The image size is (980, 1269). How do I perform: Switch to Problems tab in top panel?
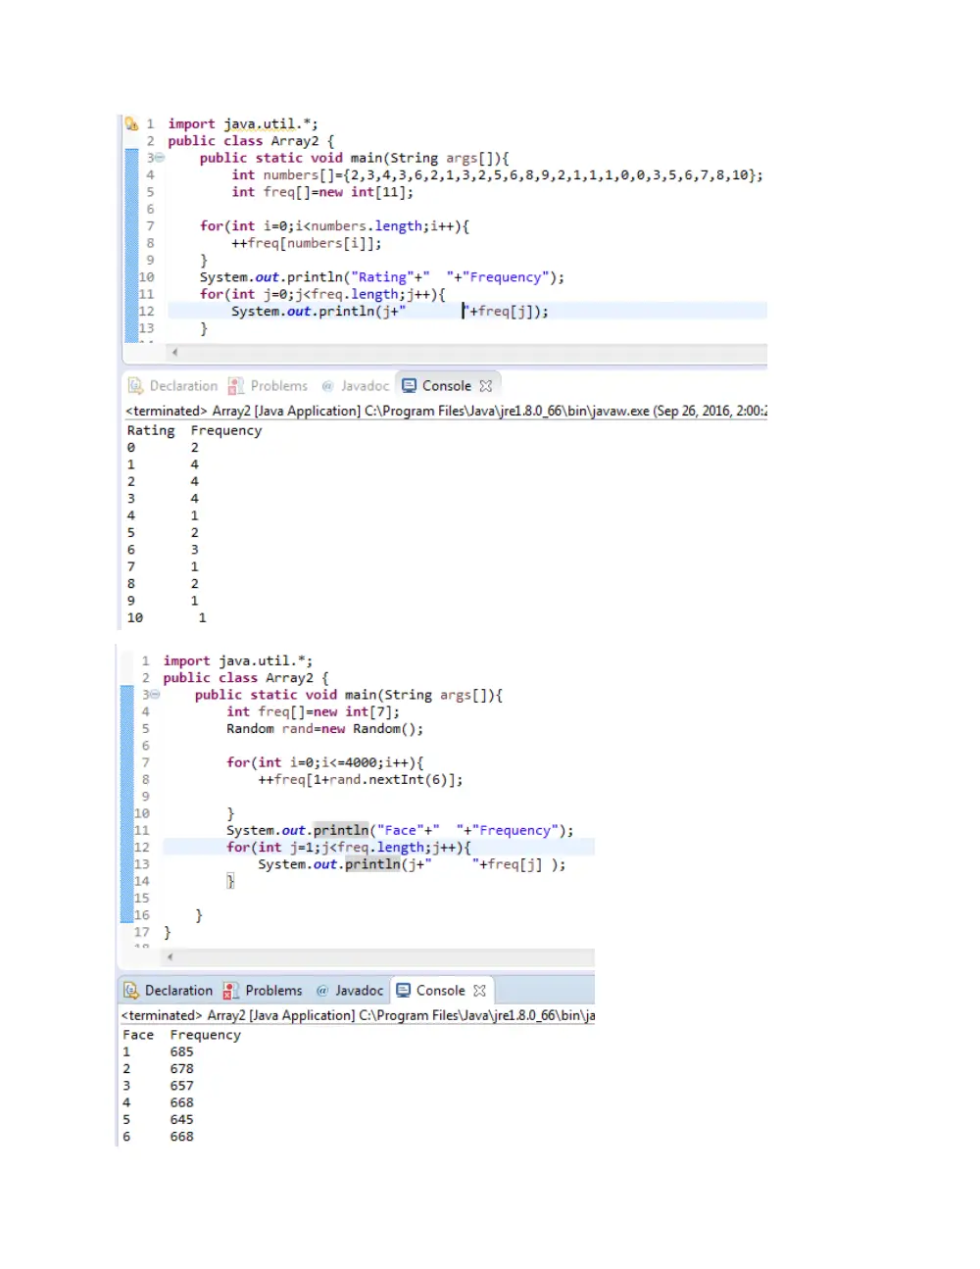[268, 386]
